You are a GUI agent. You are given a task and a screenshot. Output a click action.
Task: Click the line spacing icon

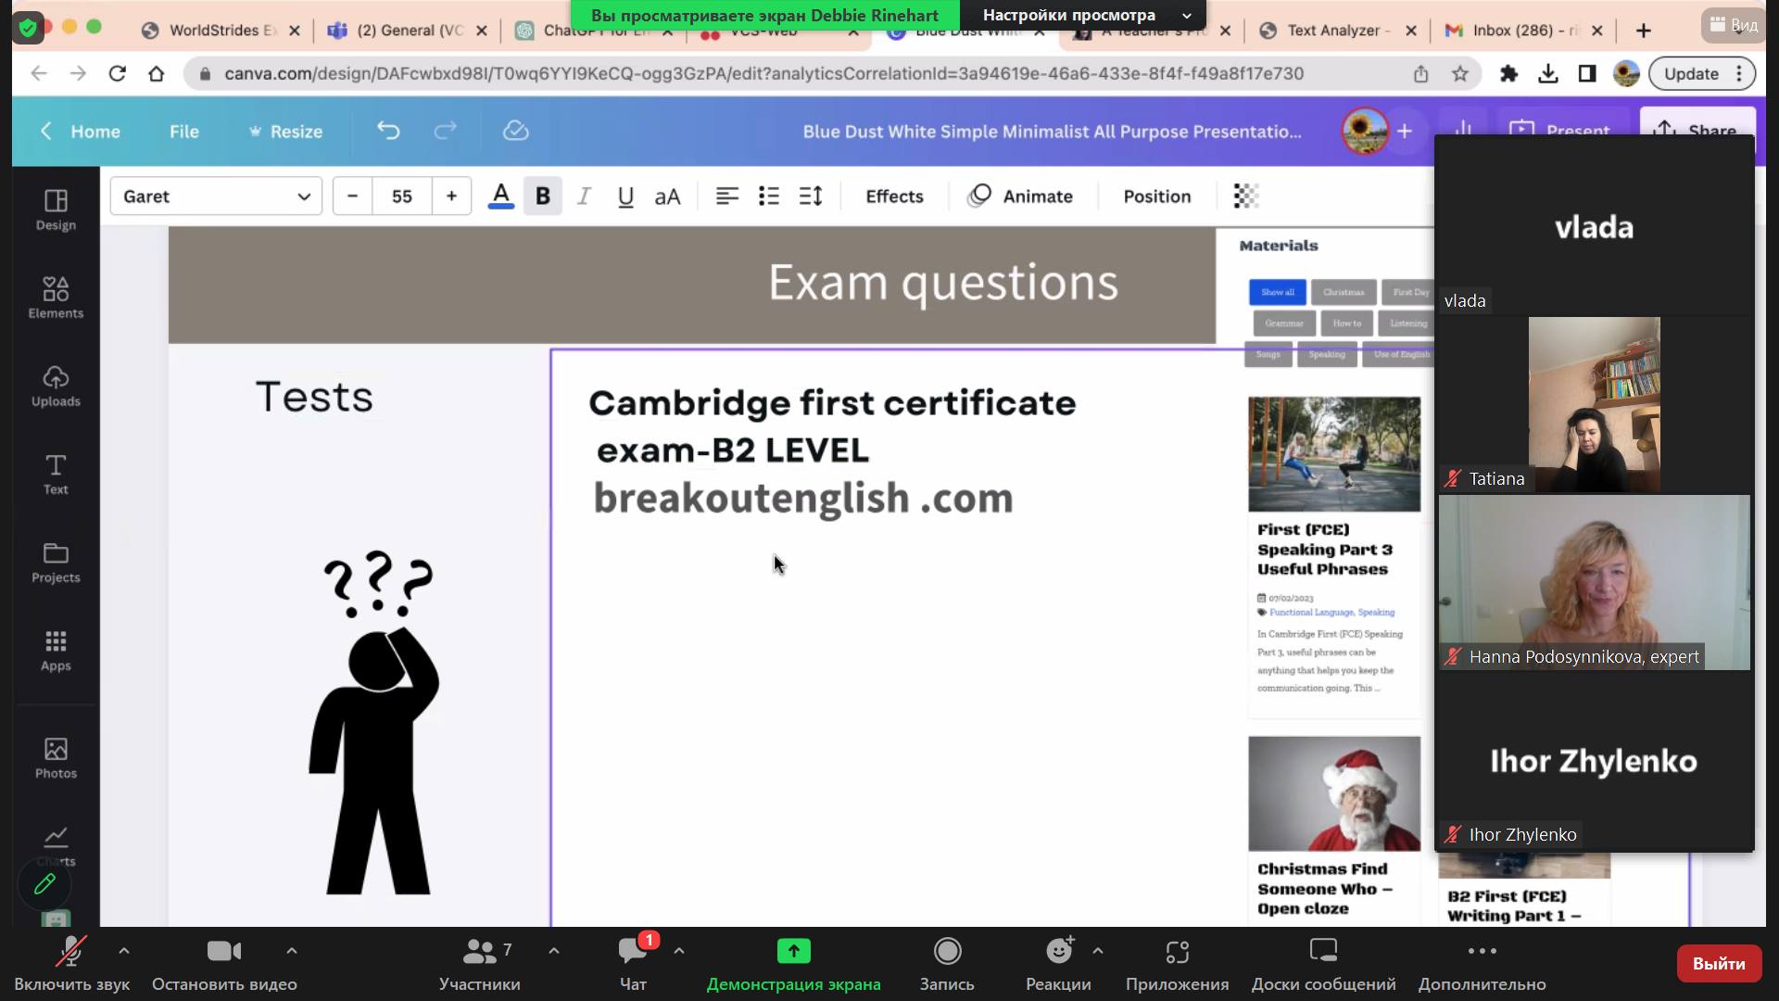811,196
